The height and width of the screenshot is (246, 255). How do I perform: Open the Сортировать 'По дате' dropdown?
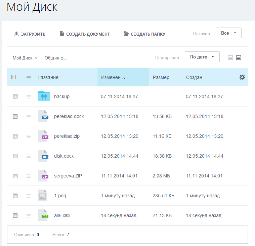(202, 57)
